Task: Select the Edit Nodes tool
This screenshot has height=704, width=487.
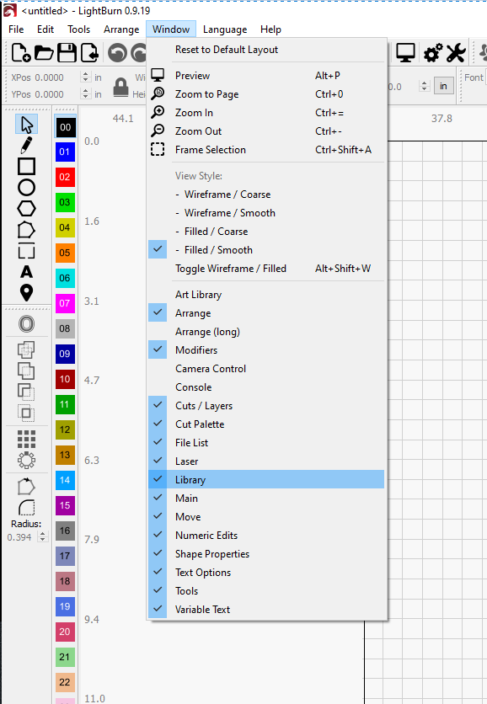Action: (26, 230)
